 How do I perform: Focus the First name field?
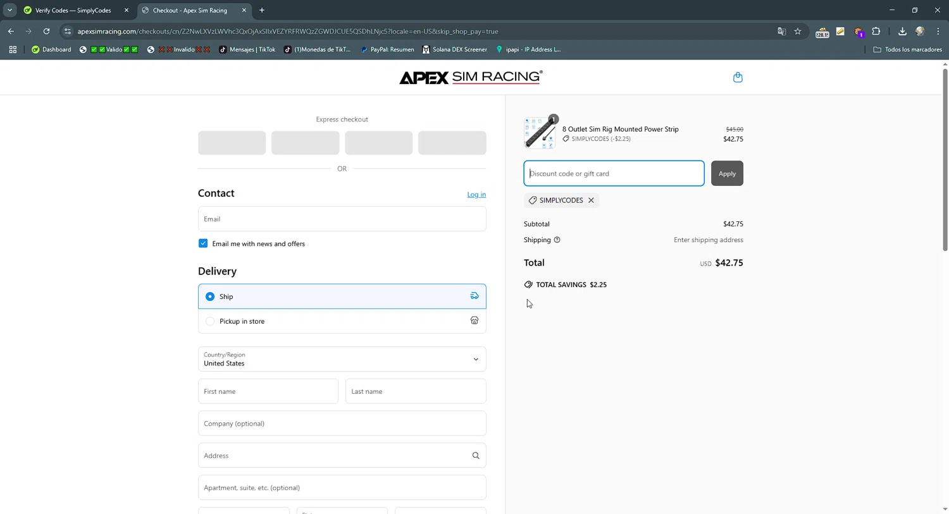[268, 391]
